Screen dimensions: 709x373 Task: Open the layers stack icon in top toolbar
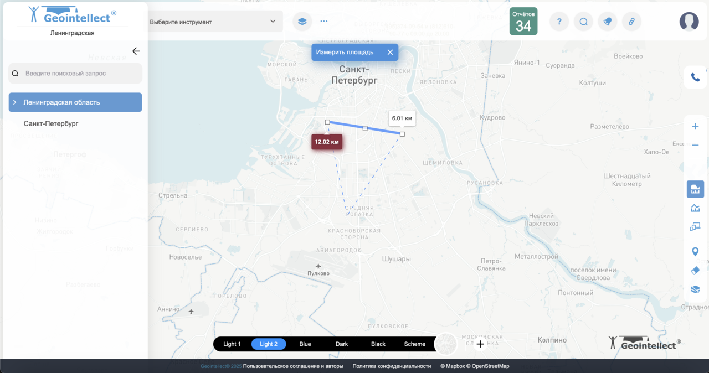302,22
